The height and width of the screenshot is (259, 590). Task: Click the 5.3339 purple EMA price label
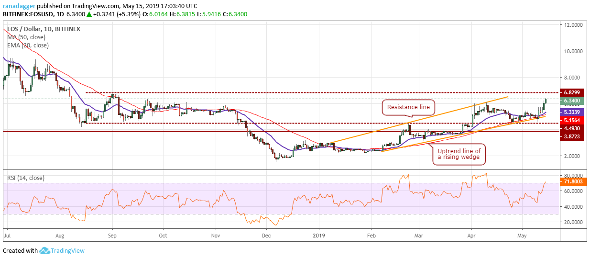click(573, 112)
